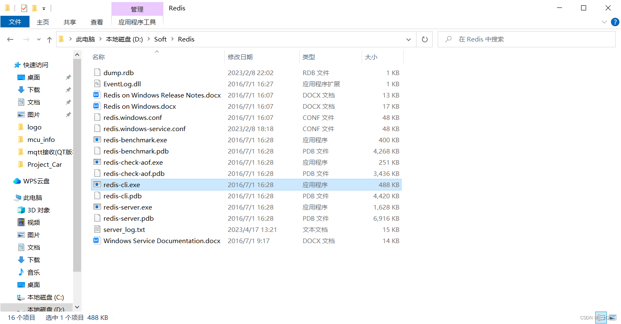621x324 pixels.
Task: Select redis-cli.pdb file name
Action: [123, 196]
